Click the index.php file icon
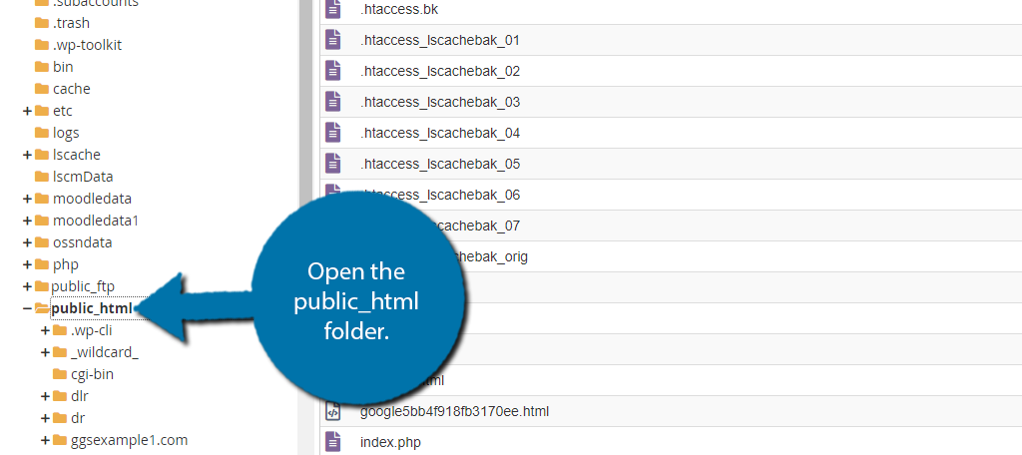The height and width of the screenshot is (455, 1022). [x=333, y=442]
